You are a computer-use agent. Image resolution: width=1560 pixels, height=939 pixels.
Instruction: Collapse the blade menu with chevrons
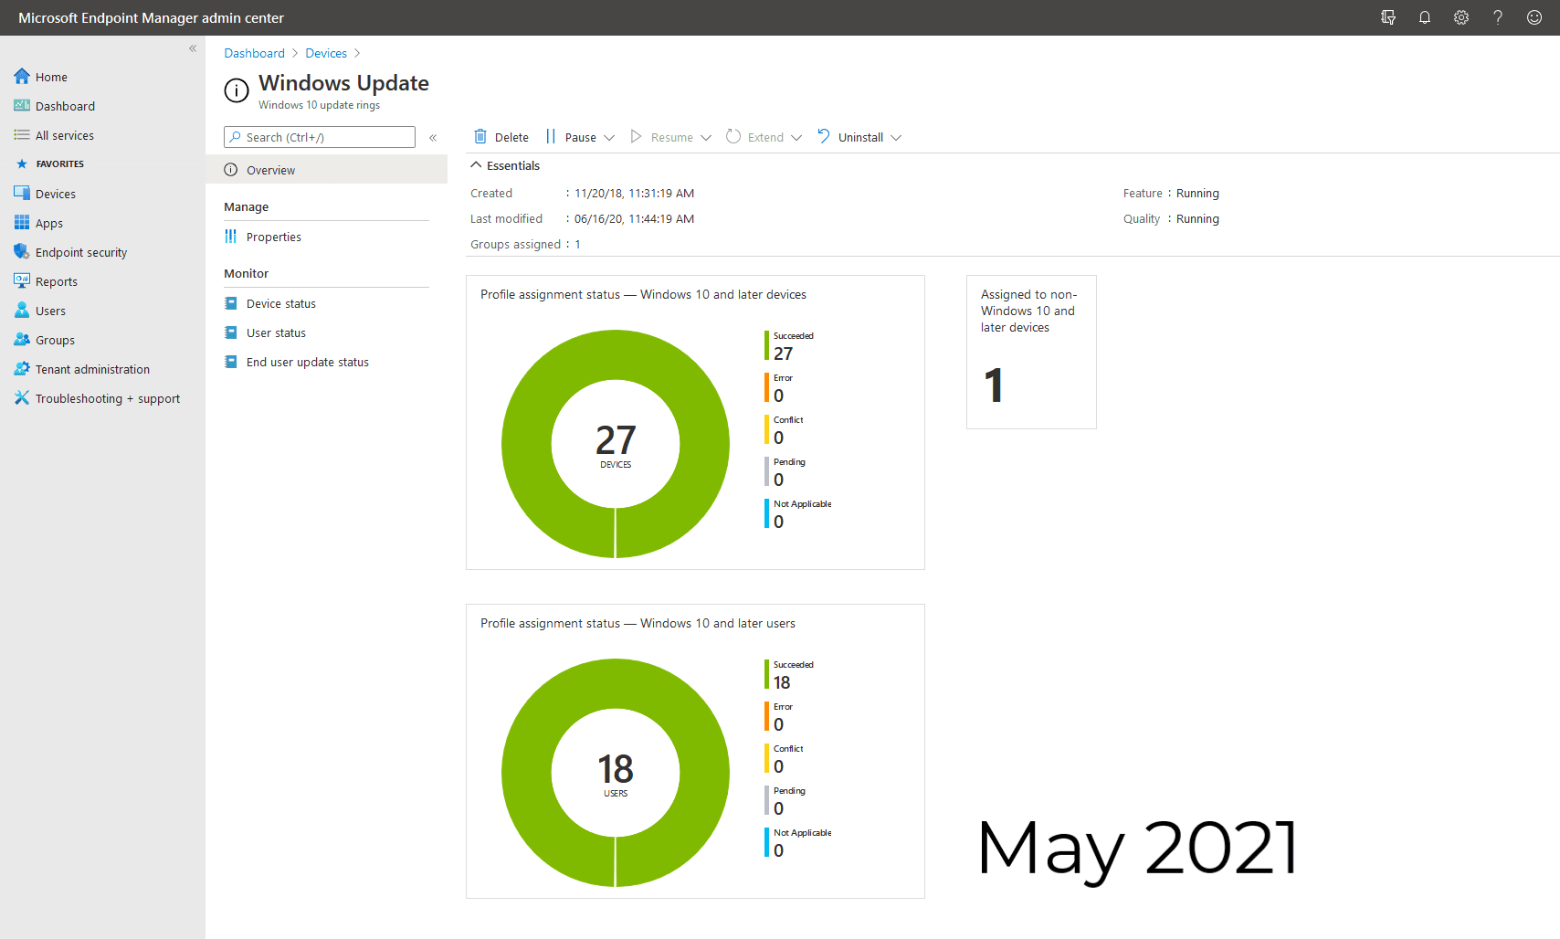coord(433,138)
